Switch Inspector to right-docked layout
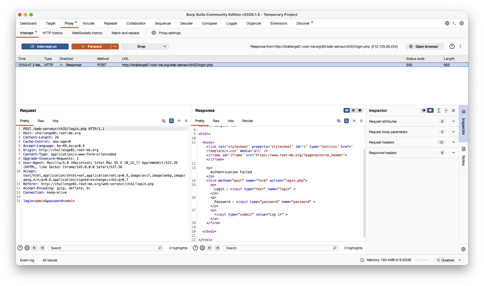Image resolution: width=484 pixels, height=286 pixels. click(x=430, y=110)
